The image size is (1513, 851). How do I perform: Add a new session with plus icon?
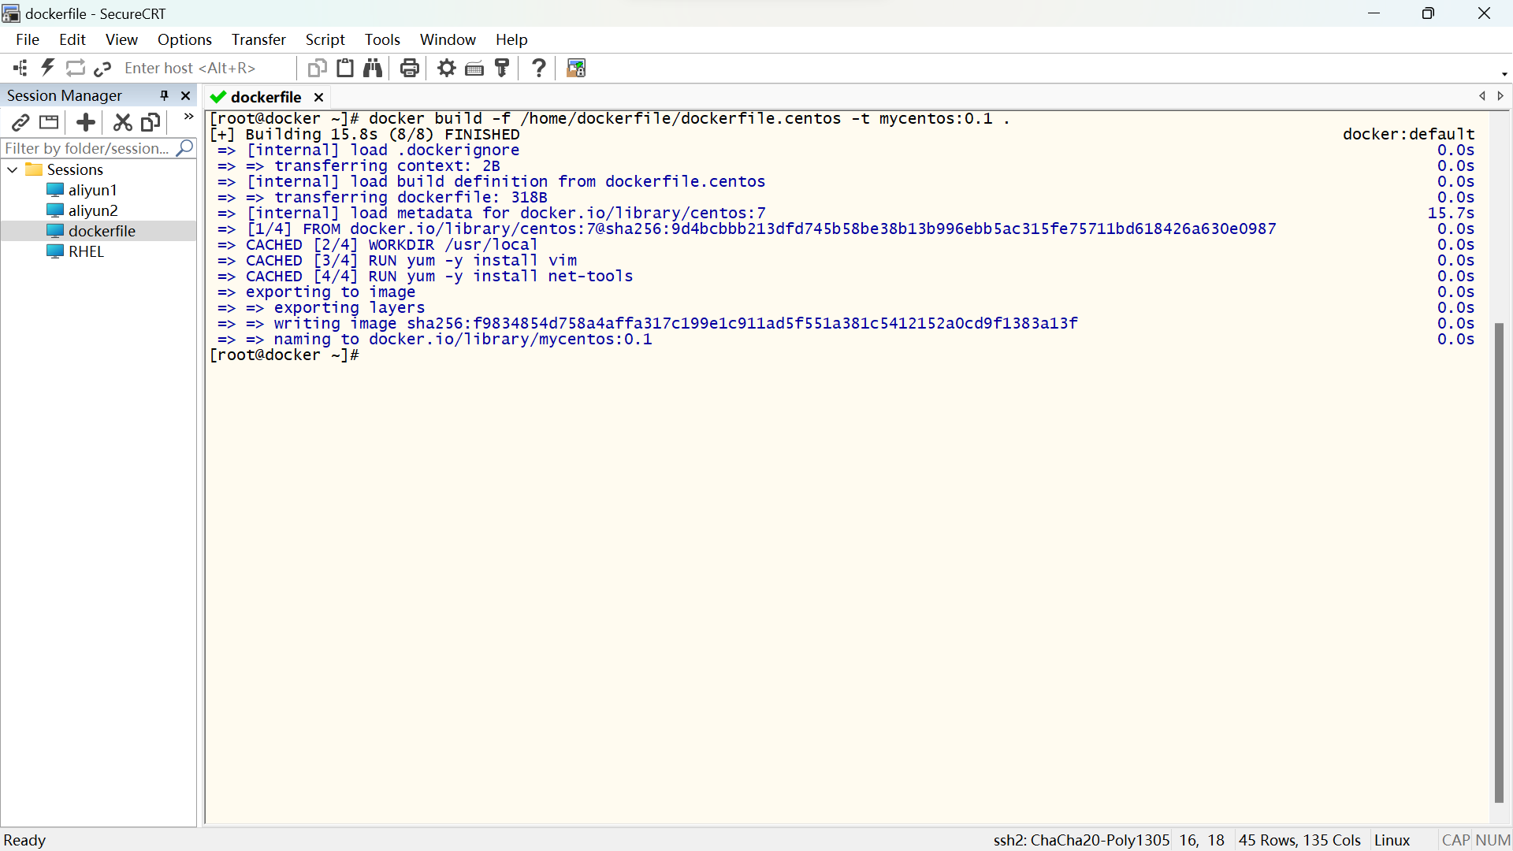tap(85, 122)
